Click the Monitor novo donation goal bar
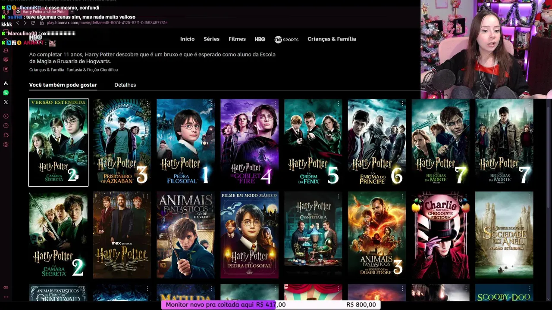This screenshot has width=552, height=310. [271, 305]
